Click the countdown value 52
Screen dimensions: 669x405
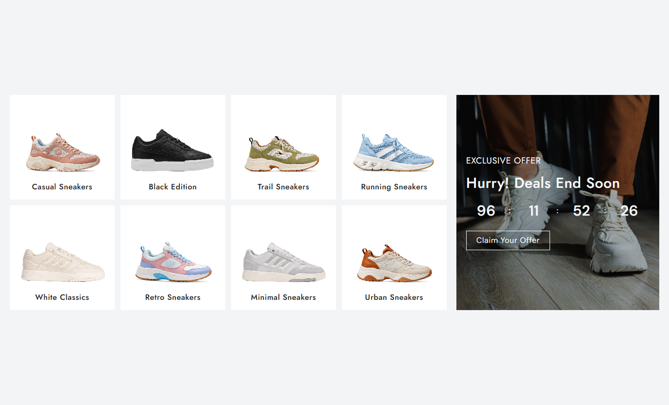[x=581, y=211]
